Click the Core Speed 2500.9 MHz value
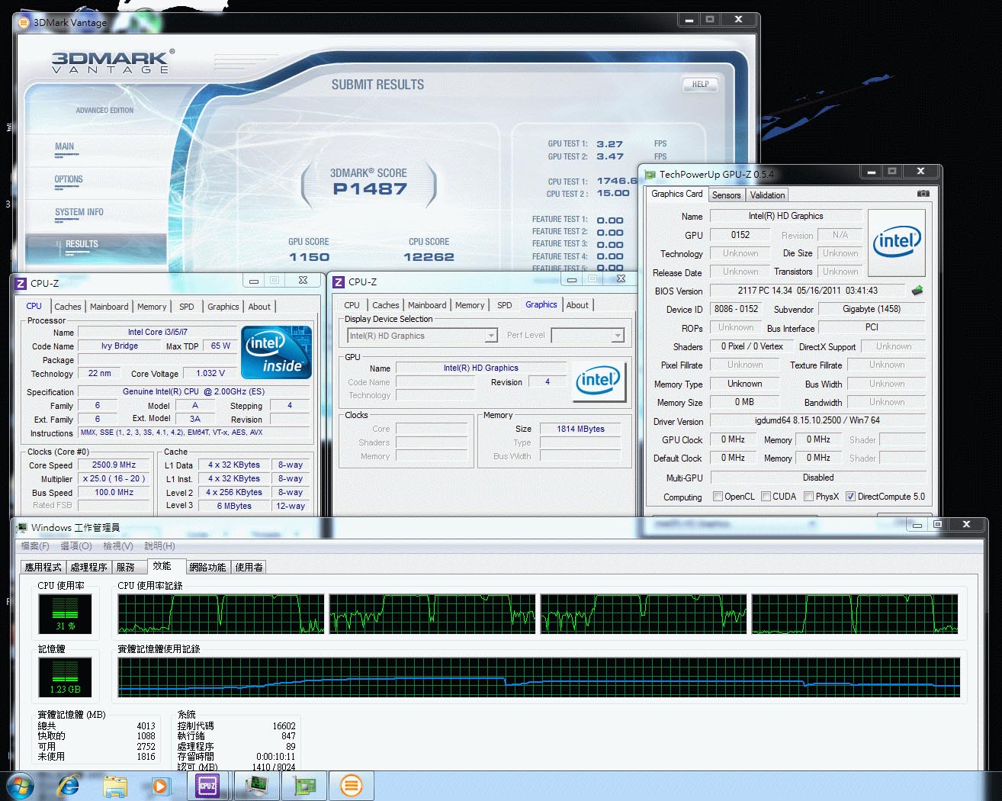The height and width of the screenshot is (801, 1002). pyautogui.click(x=114, y=465)
